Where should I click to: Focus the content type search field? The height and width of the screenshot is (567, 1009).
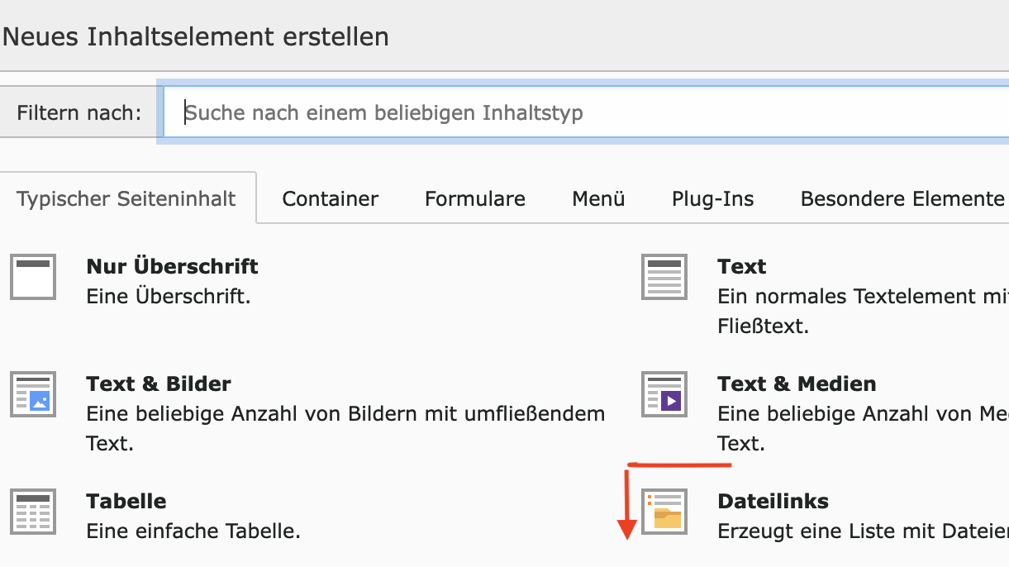tap(587, 112)
